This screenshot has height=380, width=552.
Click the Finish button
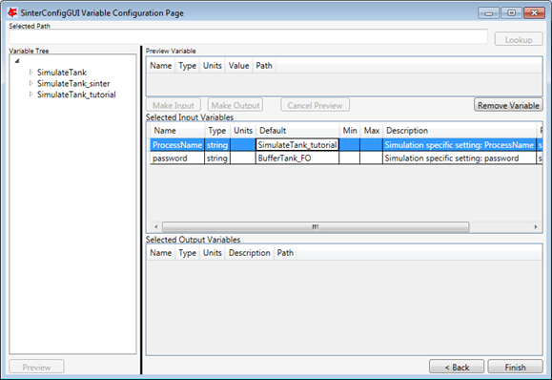point(515,367)
